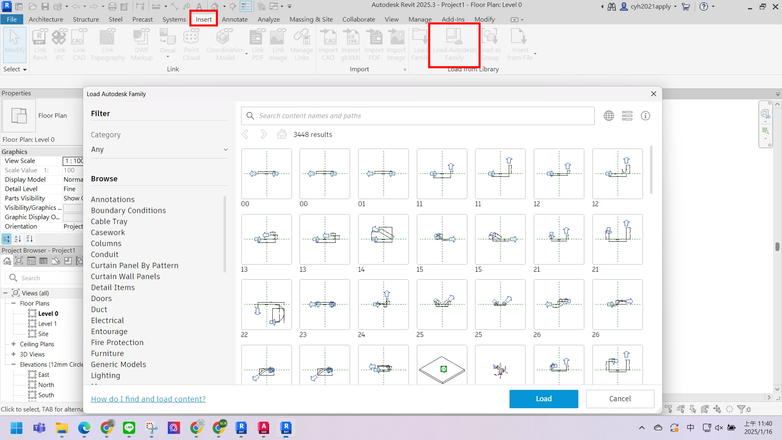Click the Load Autodesk Family ribbon icon
782x440 pixels.
pos(454,45)
